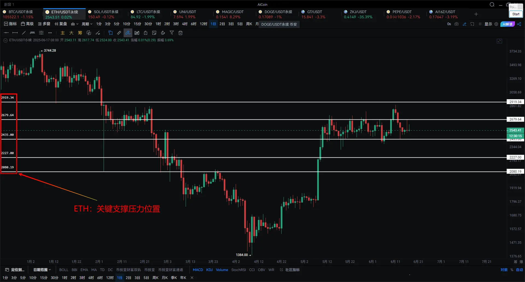Click the 2080.19 price line label on axis
Image resolution: width=525 pixels, height=282 pixels.
pyautogui.click(x=515, y=172)
